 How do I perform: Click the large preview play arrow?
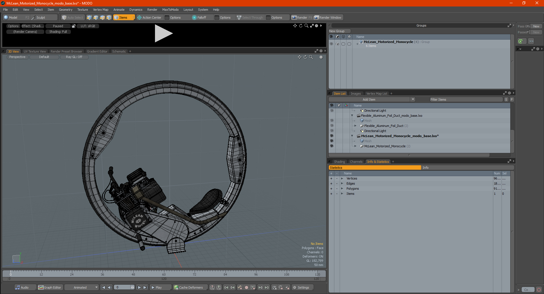tap(163, 33)
